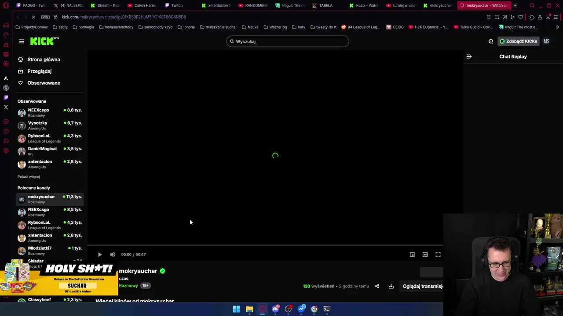The height and width of the screenshot is (316, 563).
Task: Open the MS profile avatar menu
Action: (546, 41)
